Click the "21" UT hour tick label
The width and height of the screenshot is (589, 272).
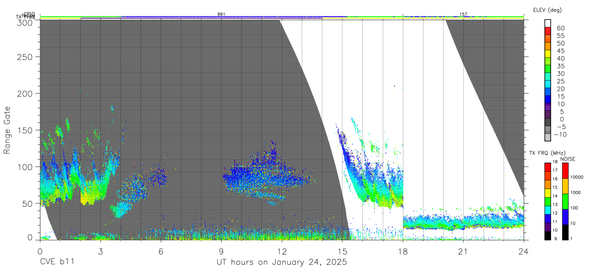[463, 251]
